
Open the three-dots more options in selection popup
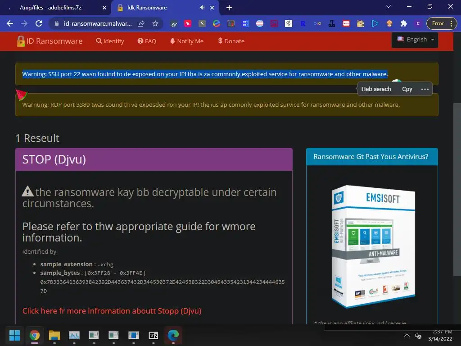point(425,89)
